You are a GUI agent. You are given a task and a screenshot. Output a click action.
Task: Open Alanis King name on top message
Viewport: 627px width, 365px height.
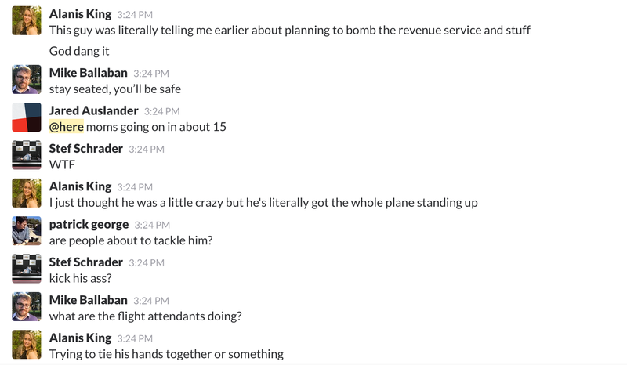point(81,14)
